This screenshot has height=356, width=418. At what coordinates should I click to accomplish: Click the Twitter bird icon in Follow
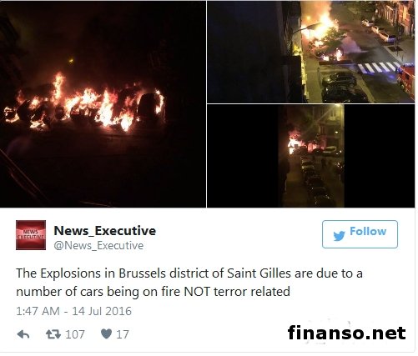pos(340,236)
